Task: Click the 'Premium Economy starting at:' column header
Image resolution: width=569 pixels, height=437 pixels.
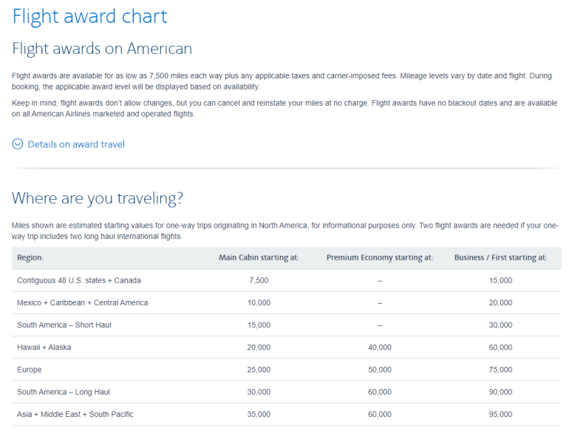Action: point(379,258)
